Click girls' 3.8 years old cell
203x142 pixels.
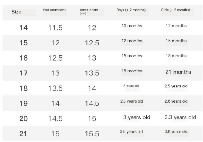(x=176, y=131)
